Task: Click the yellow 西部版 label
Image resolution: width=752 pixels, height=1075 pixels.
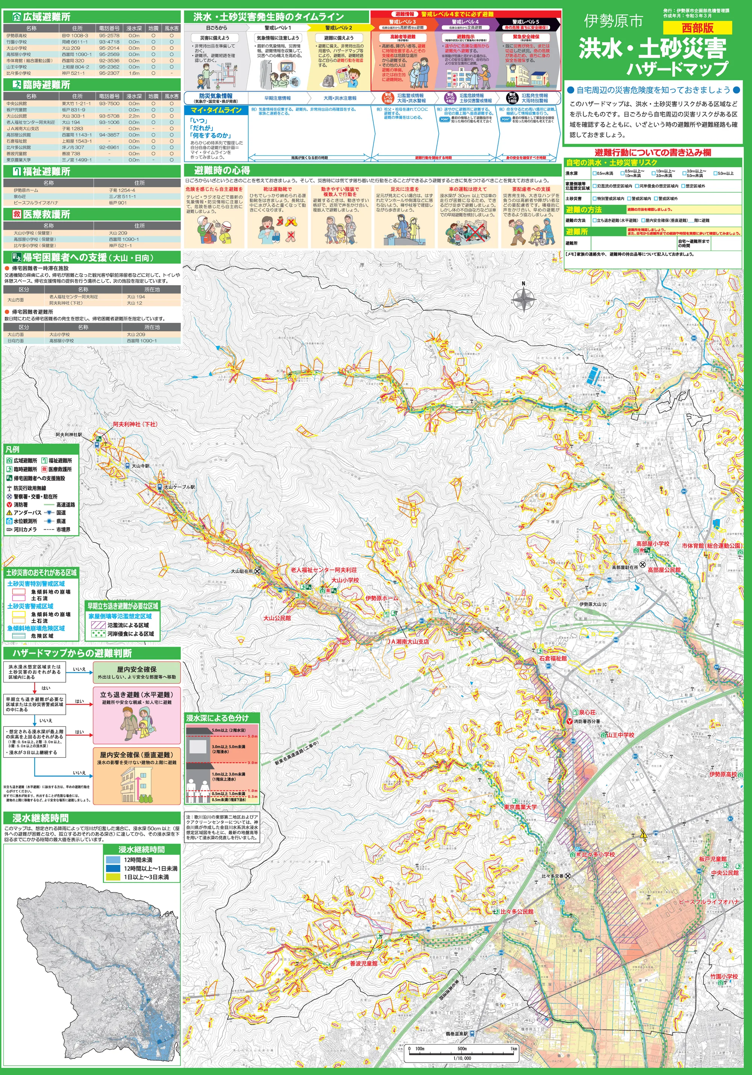Action: [697, 27]
